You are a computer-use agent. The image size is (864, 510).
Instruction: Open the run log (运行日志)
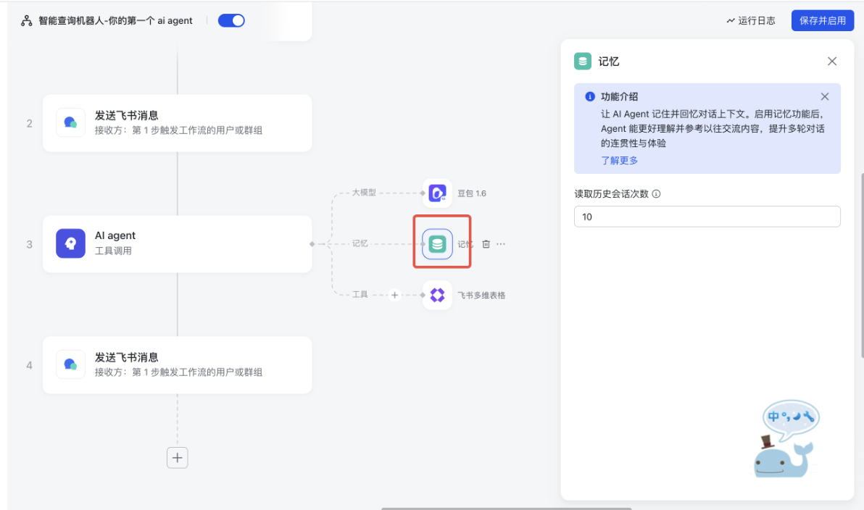(751, 20)
